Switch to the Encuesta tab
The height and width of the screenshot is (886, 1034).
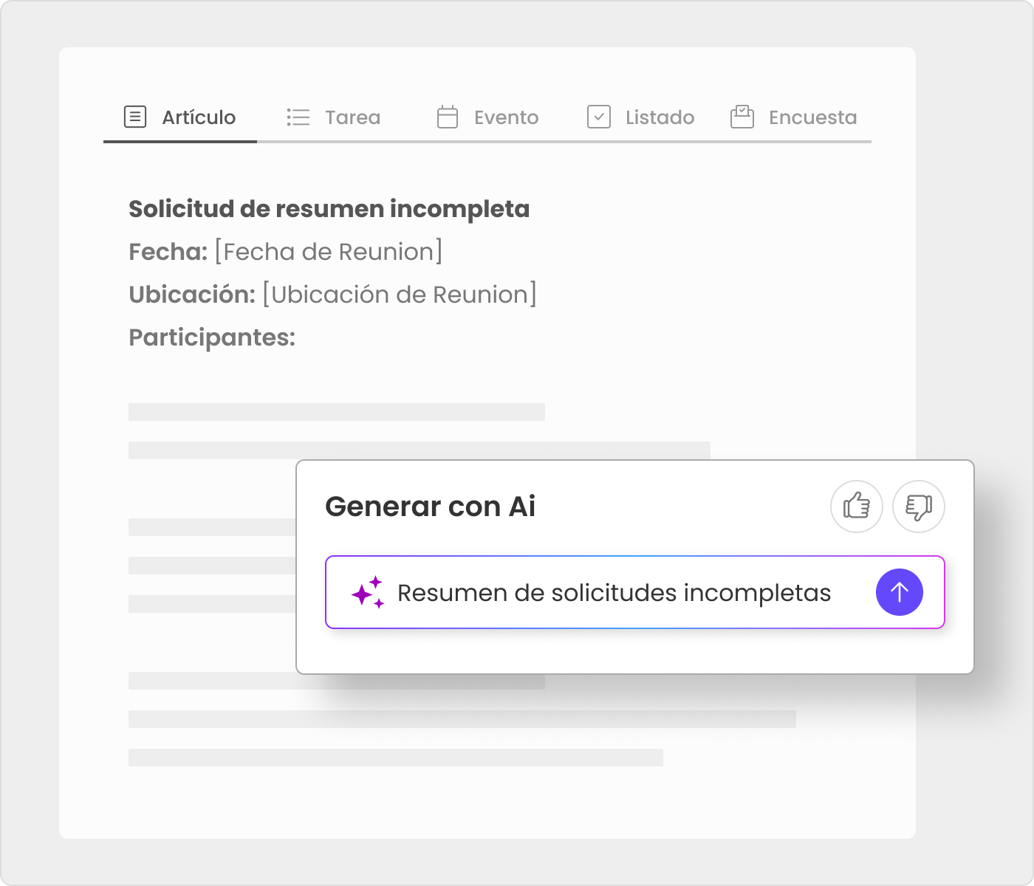click(x=812, y=117)
